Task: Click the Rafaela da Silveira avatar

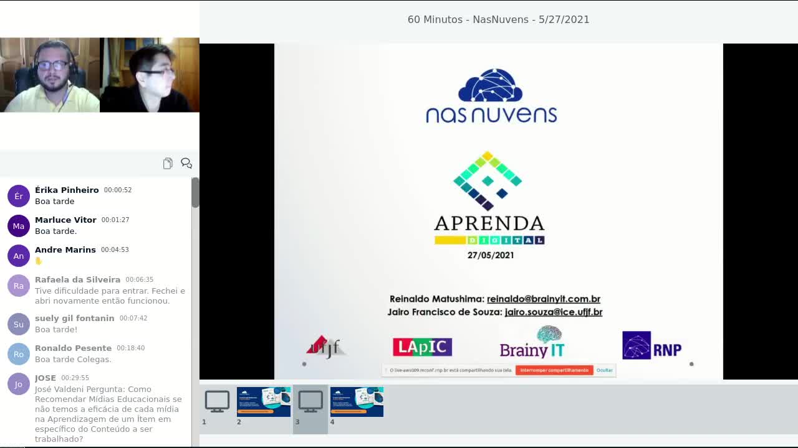Action: [19, 286]
